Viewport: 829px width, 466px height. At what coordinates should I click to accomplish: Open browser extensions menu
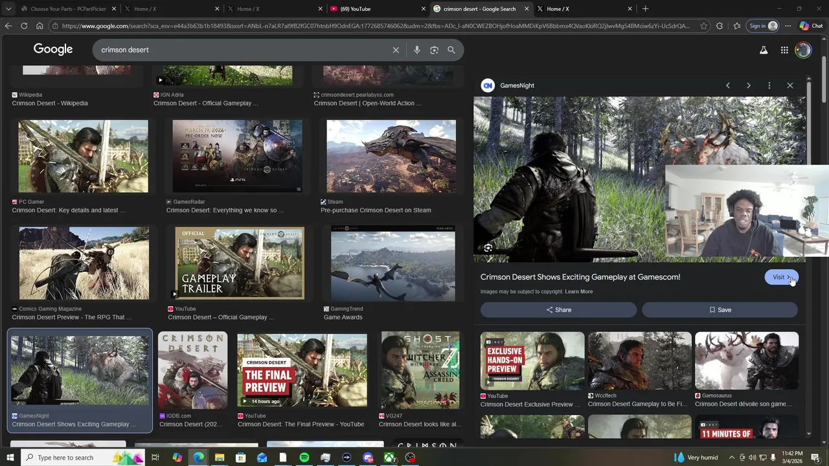coord(720,26)
